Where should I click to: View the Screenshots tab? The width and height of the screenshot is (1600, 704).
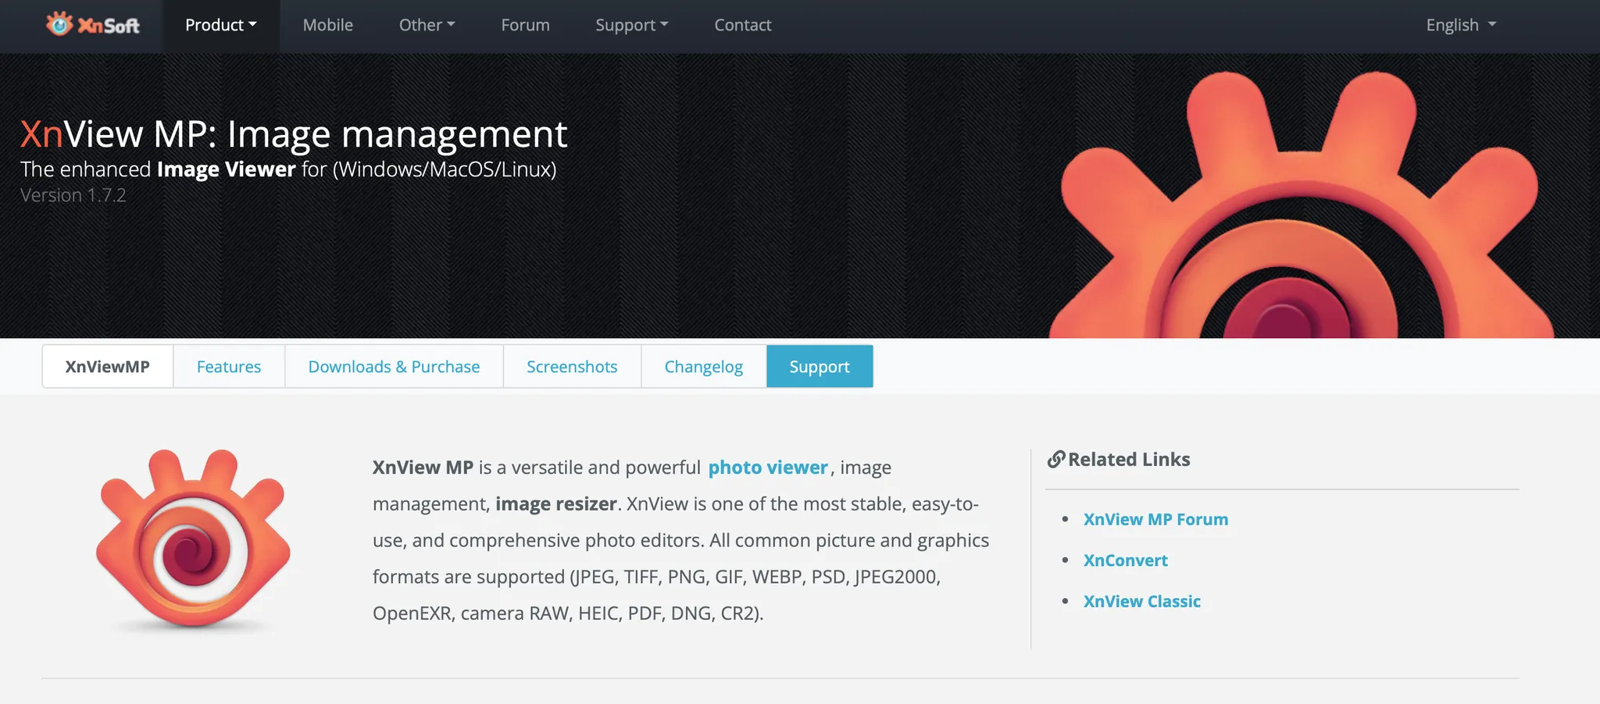click(572, 366)
